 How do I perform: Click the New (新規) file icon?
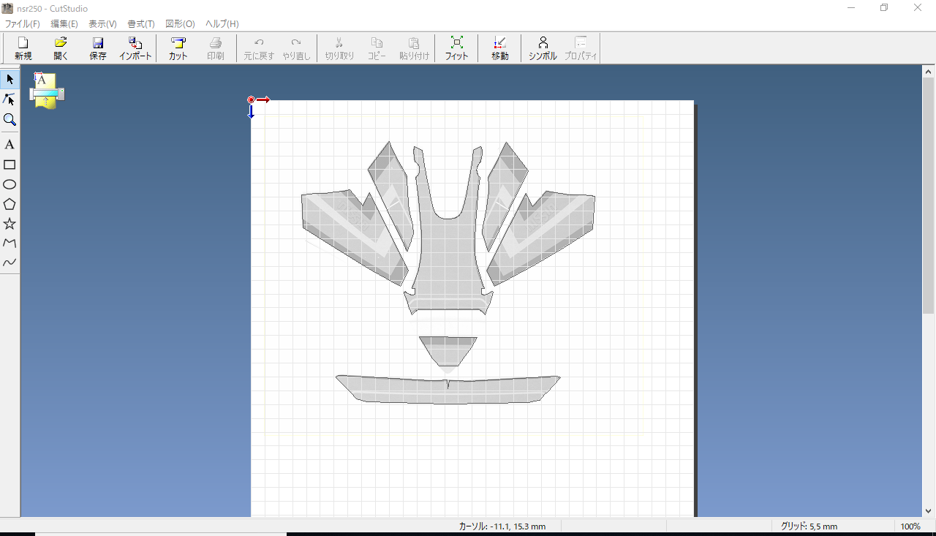[x=23, y=48]
